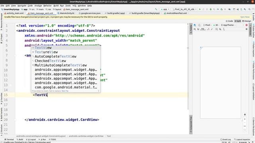
Task: Click the Clear Constraints icon
Action: pyautogui.click(x=208, y=29)
